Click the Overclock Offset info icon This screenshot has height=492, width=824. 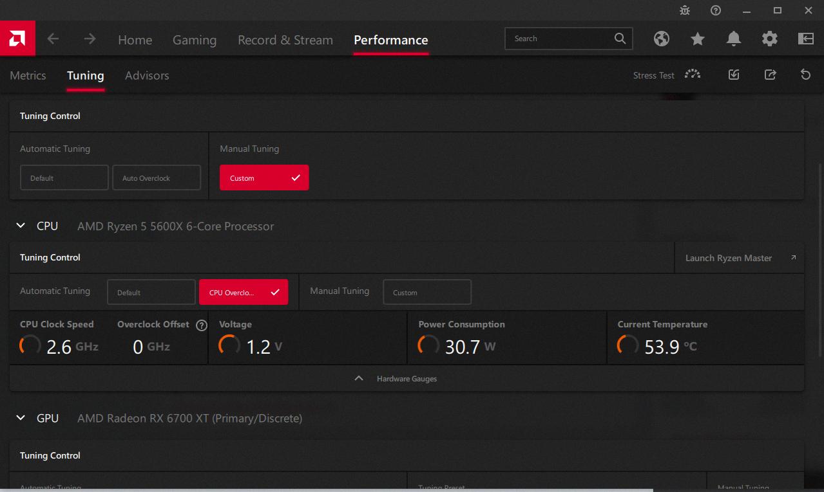click(x=202, y=325)
